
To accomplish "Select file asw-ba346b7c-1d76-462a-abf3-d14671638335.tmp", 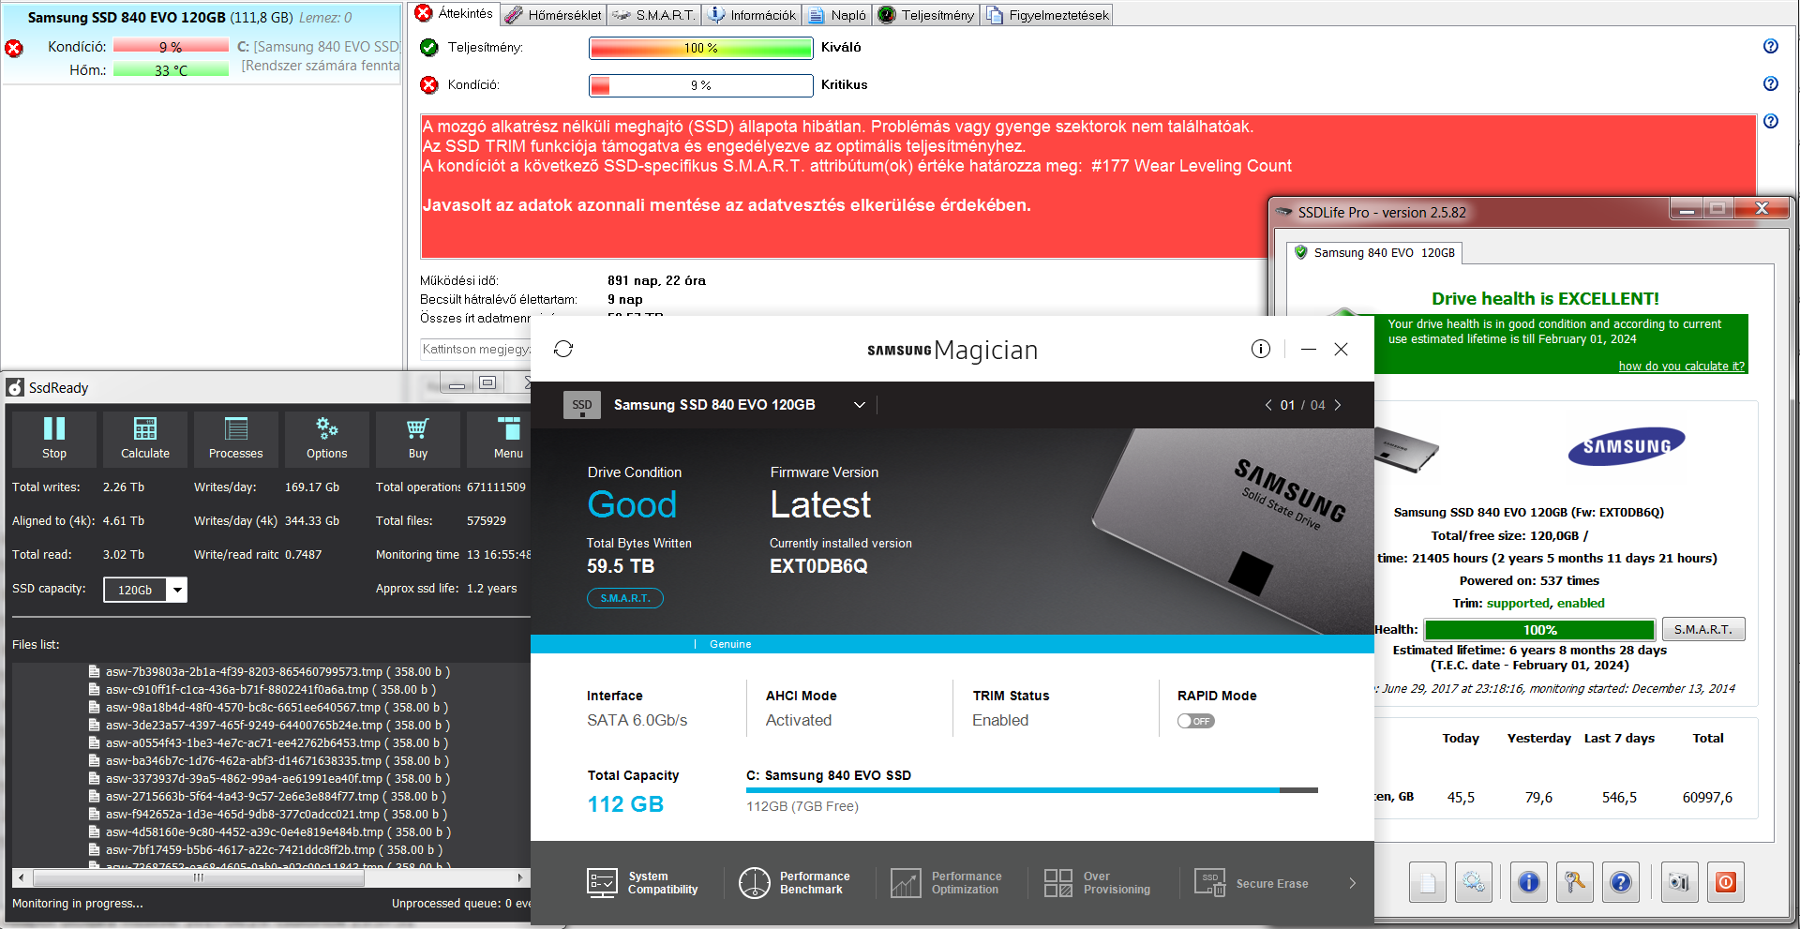I will point(269,760).
